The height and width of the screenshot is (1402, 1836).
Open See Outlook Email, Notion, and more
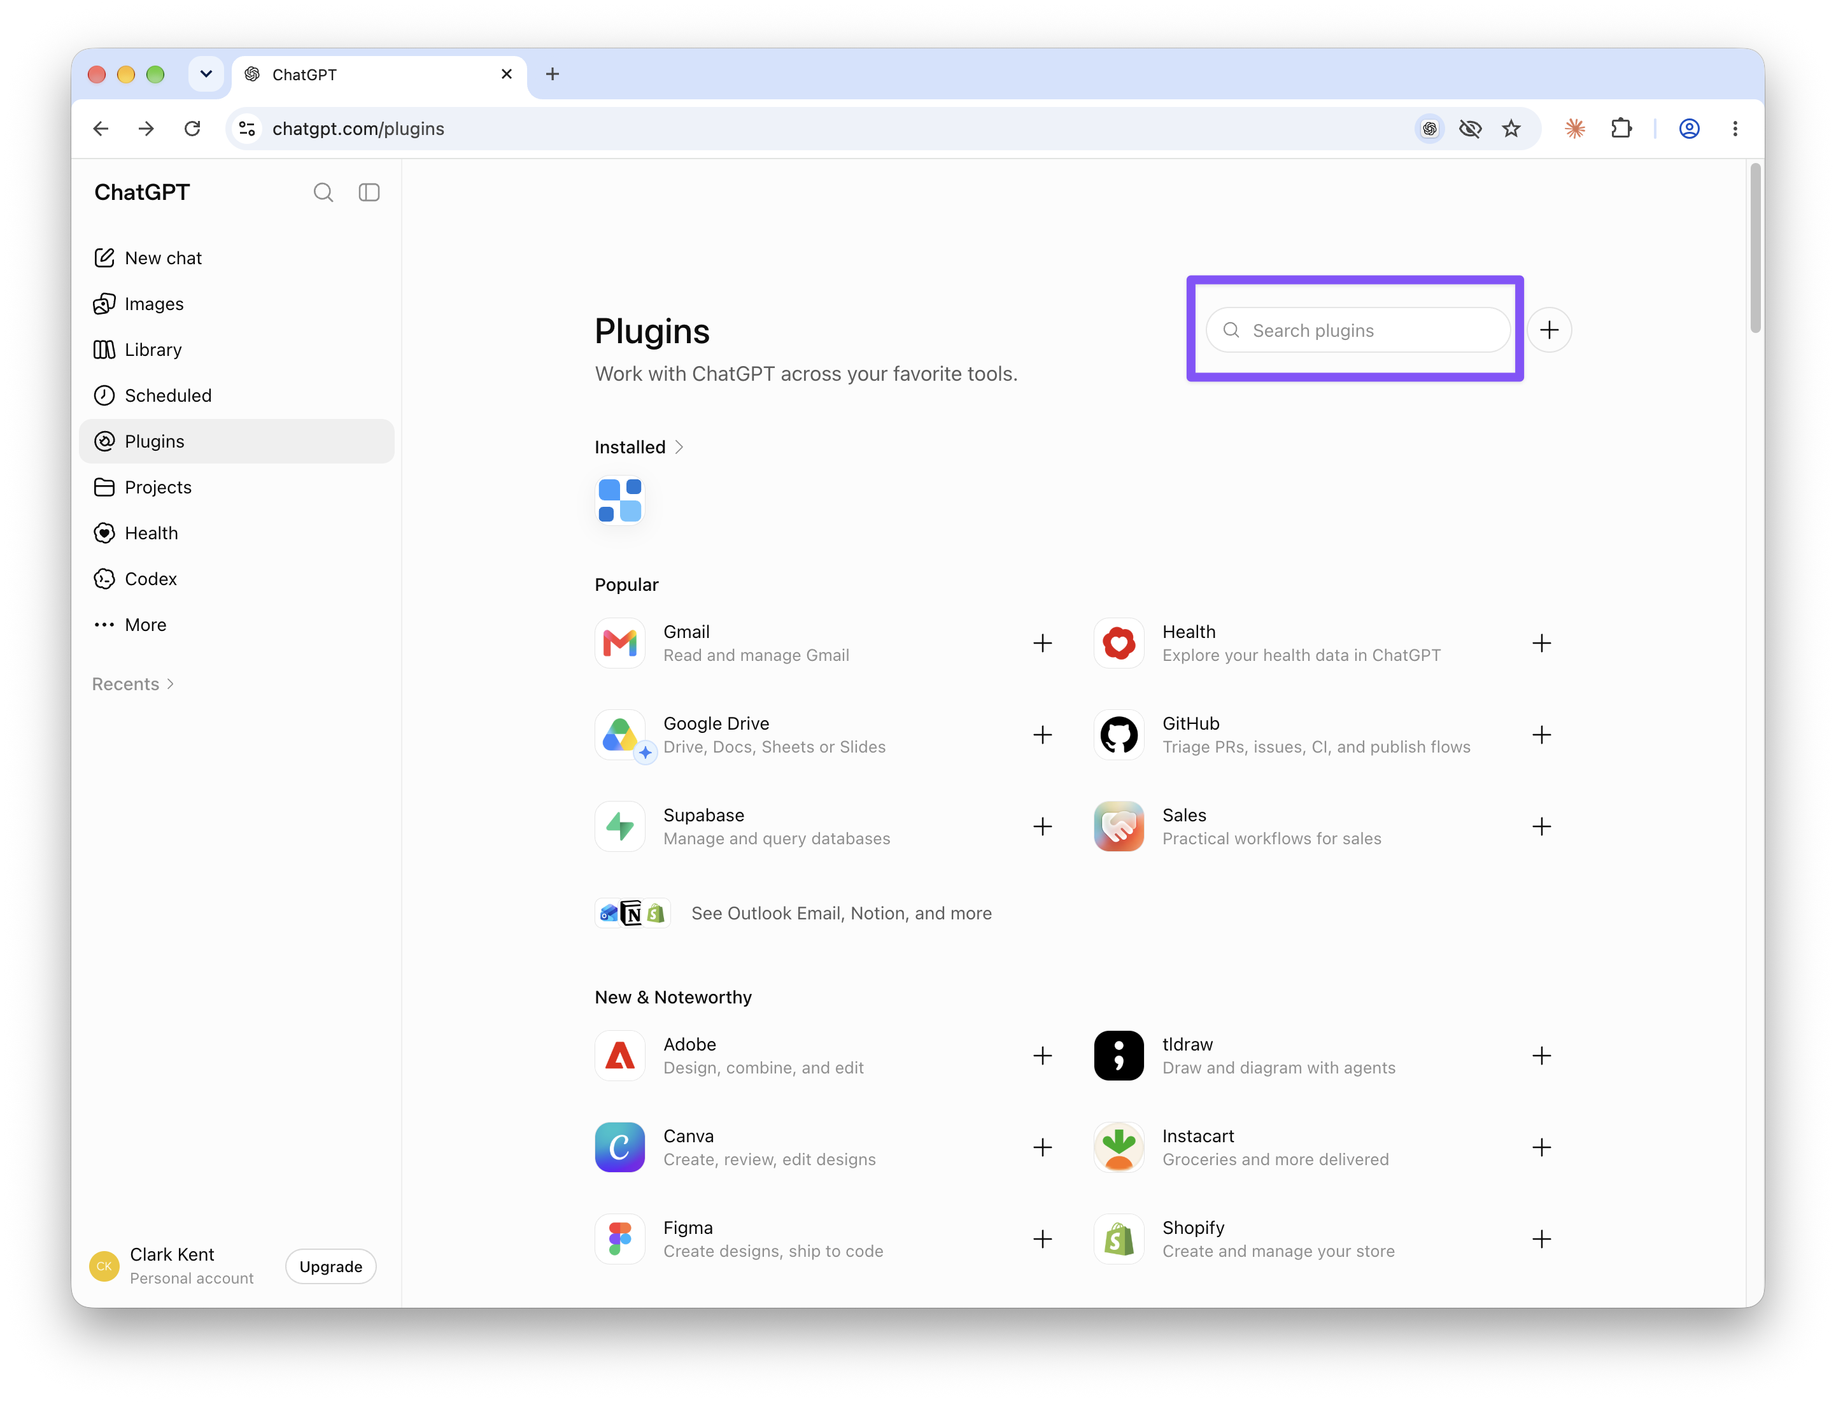(794, 914)
